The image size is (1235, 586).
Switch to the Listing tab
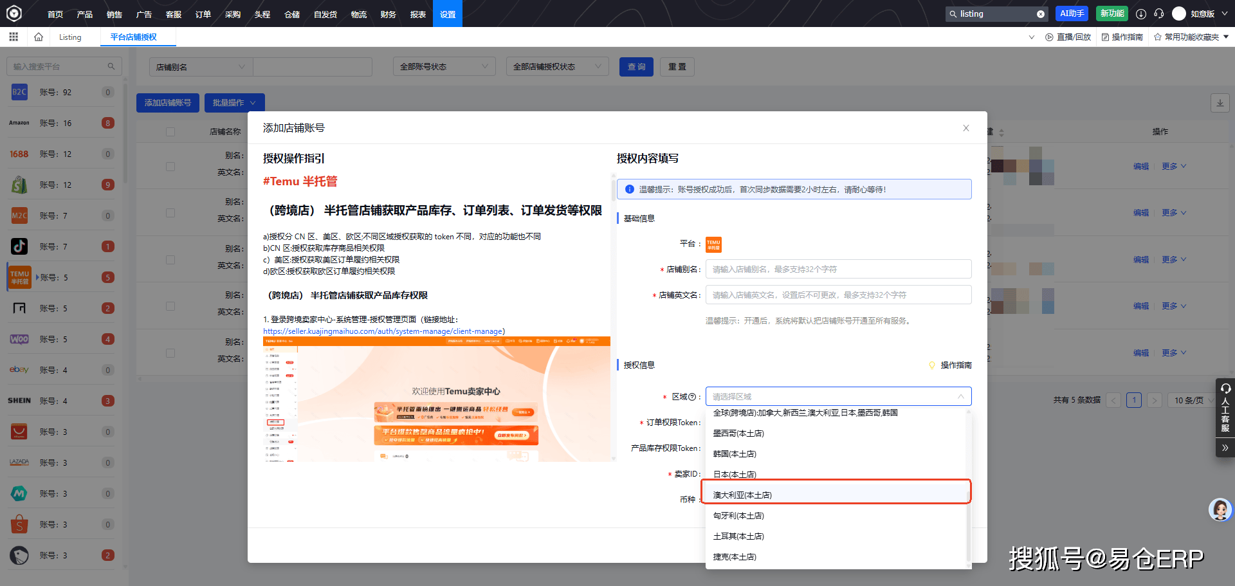pyautogui.click(x=70, y=37)
